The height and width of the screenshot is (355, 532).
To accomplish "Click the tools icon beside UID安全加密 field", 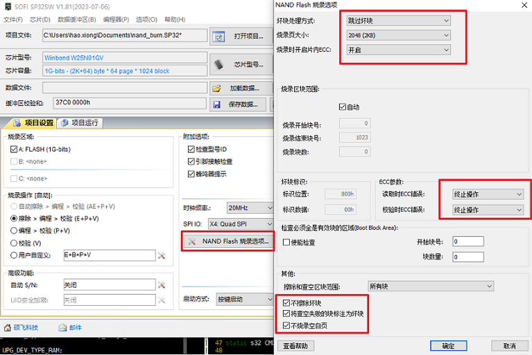I will pos(162,300).
